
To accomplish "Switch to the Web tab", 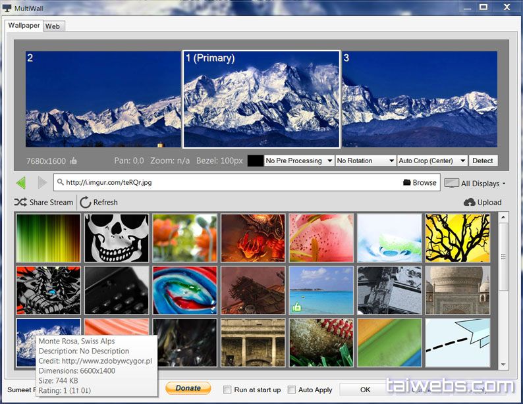I will click(53, 26).
